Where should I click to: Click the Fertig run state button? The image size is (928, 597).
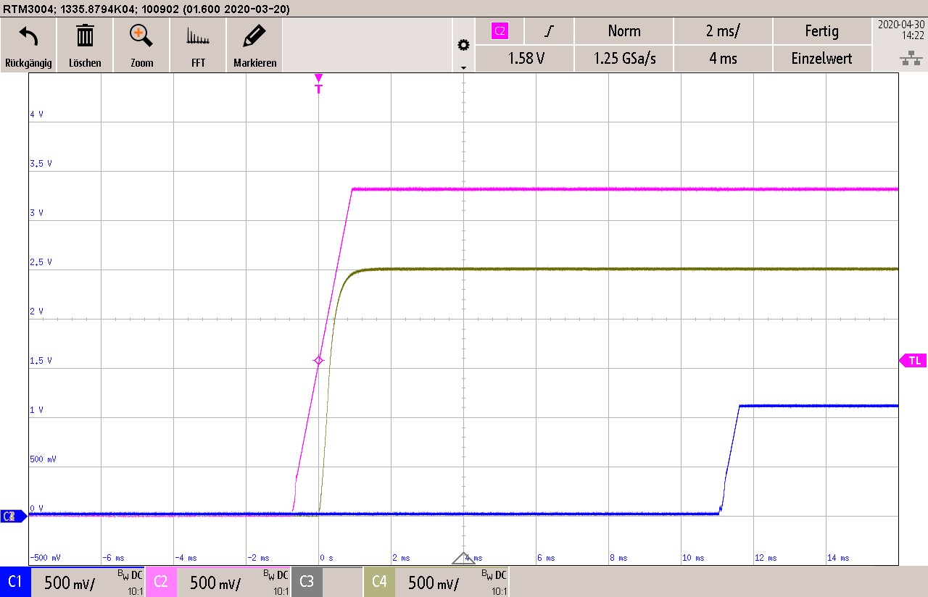pos(821,31)
